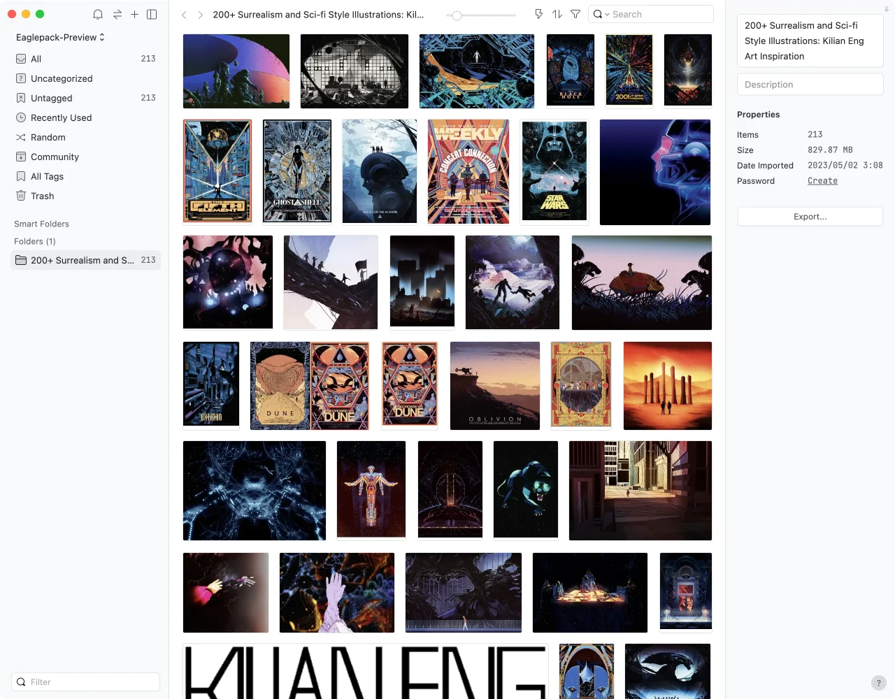Viewport: 895px width, 699px height.
Task: Click the All Tags bookmark icon
Action: tap(21, 176)
